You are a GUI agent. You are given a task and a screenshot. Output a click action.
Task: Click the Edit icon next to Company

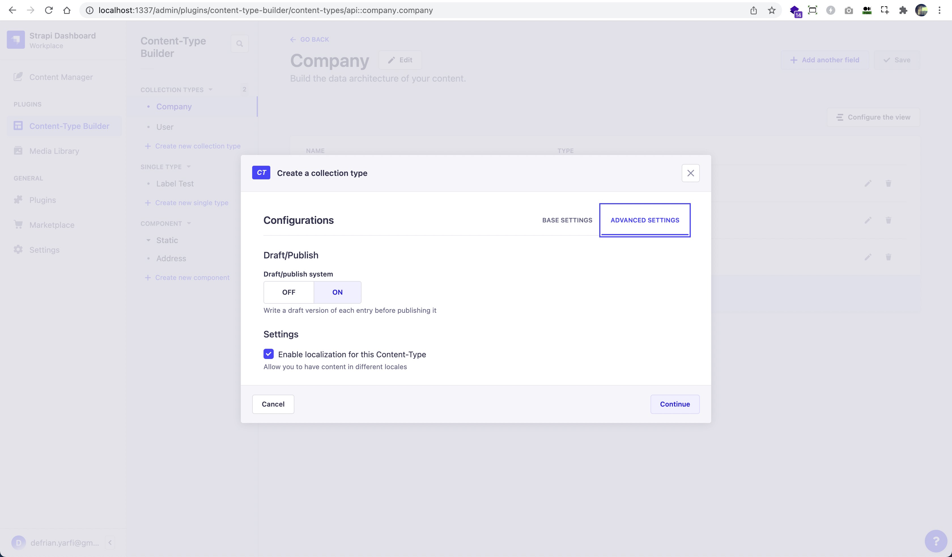coord(400,60)
